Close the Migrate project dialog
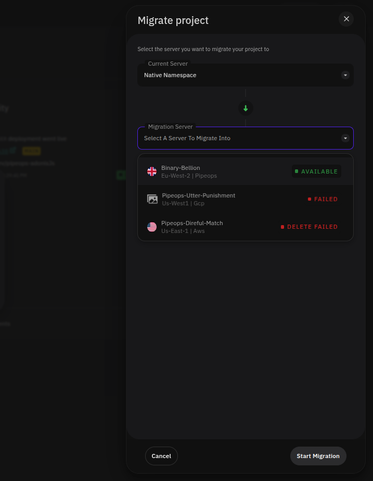Image resolution: width=373 pixels, height=481 pixels. (346, 19)
